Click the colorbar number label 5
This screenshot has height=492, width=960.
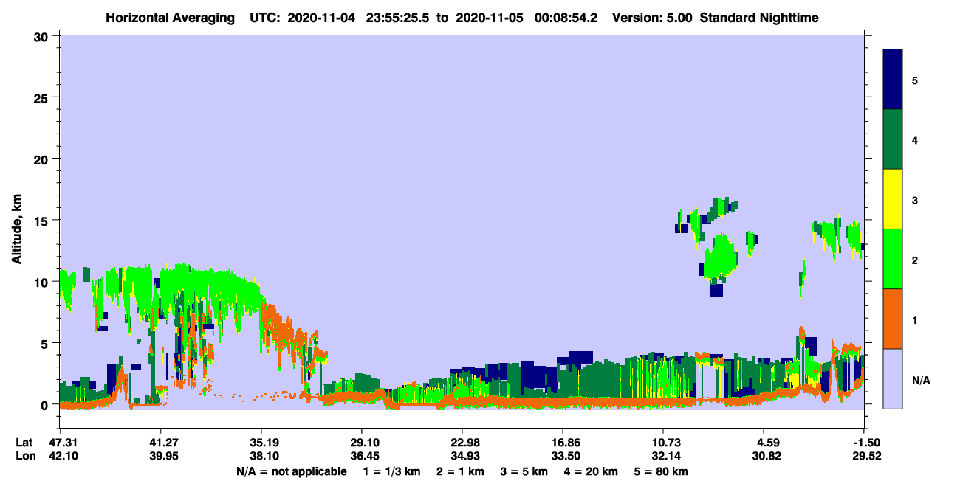click(914, 80)
